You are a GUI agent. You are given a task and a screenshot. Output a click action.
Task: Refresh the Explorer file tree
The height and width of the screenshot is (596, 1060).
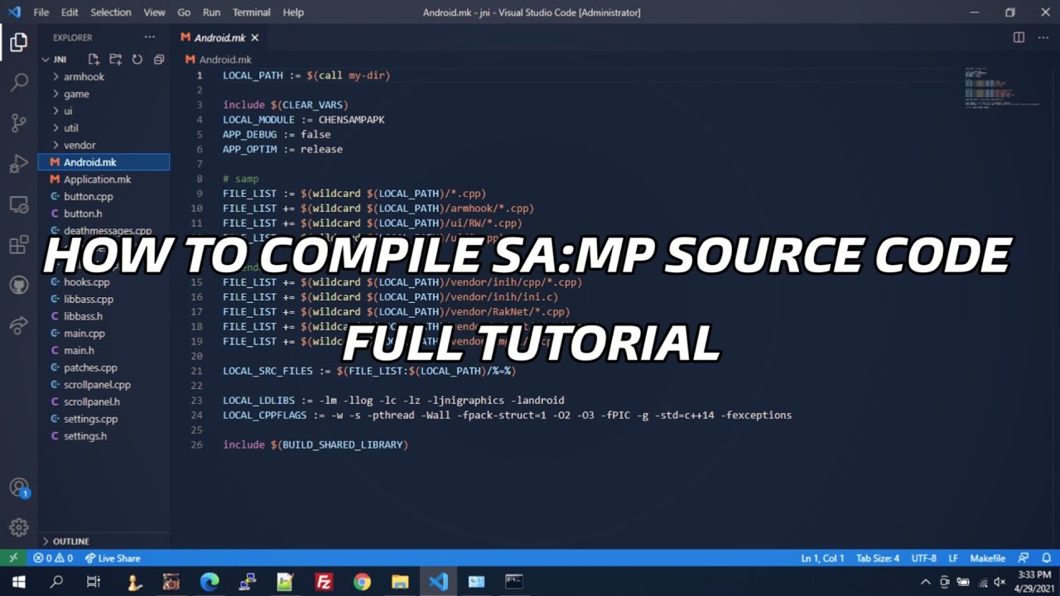tap(137, 60)
